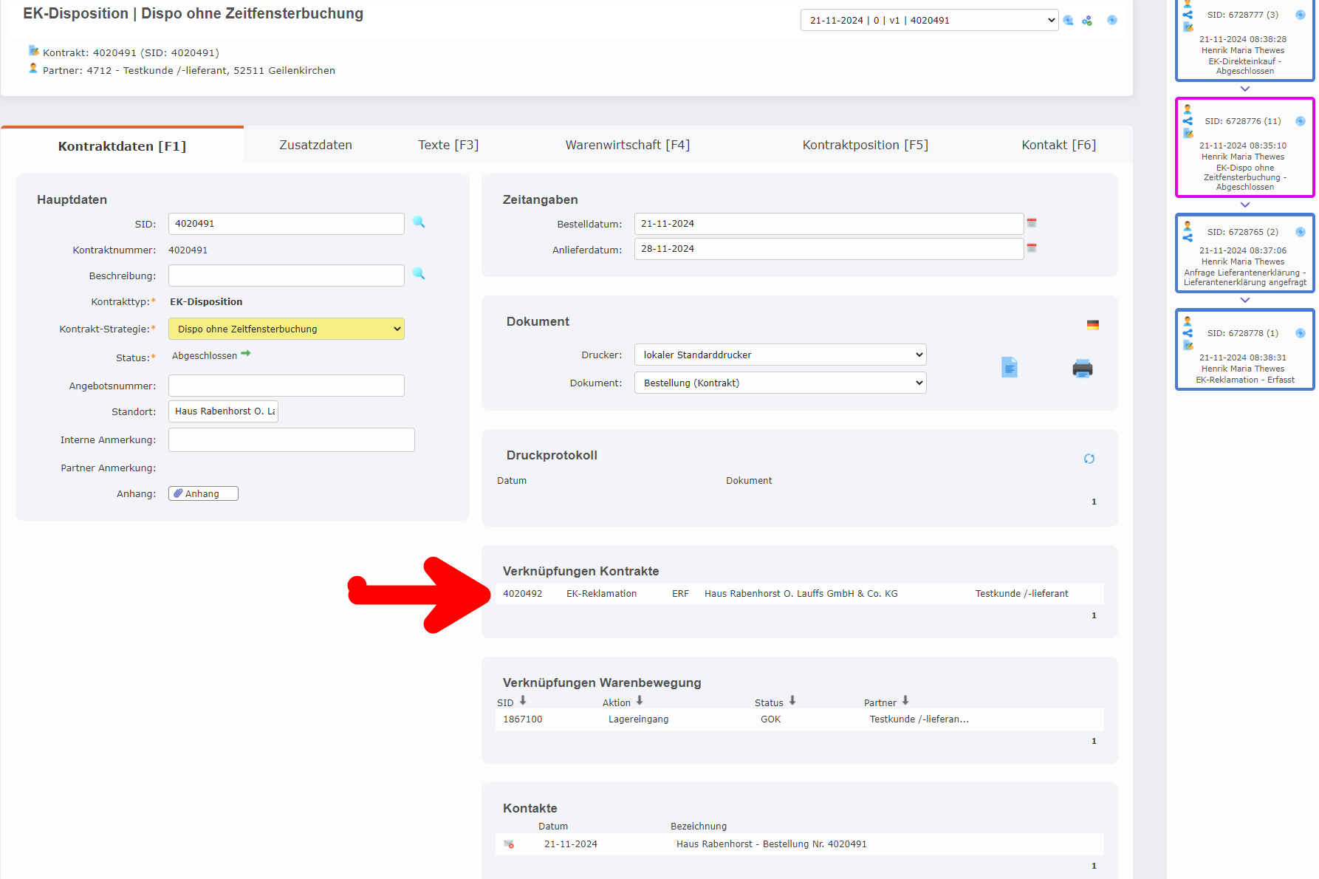Click the share icon on card SID 6728778
This screenshot has height=879, width=1319.
tap(1188, 332)
